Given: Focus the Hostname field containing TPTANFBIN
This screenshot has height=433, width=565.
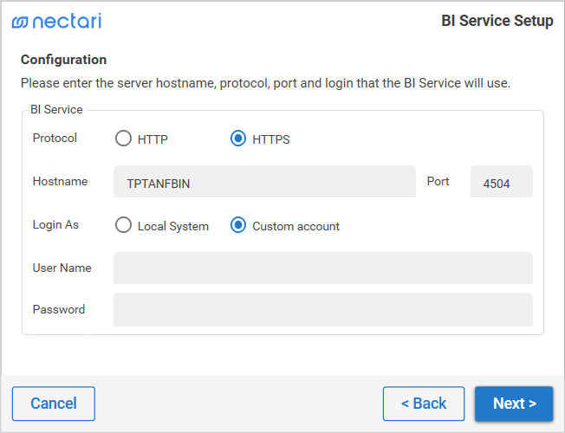Looking at the screenshot, I should point(264,182).
